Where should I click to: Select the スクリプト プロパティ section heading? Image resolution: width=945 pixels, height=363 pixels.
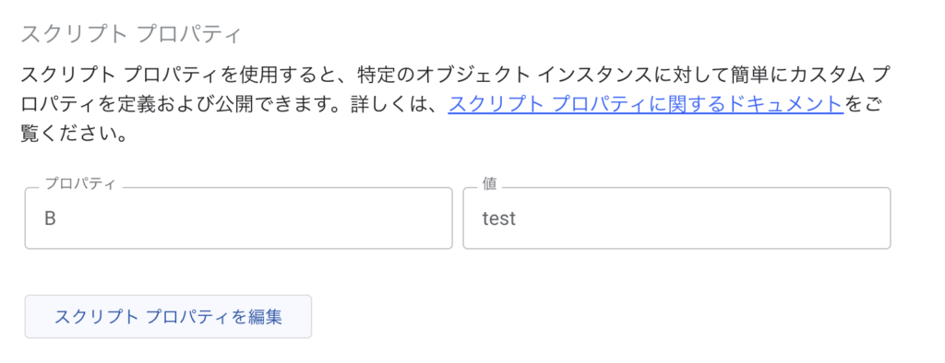tap(131, 34)
